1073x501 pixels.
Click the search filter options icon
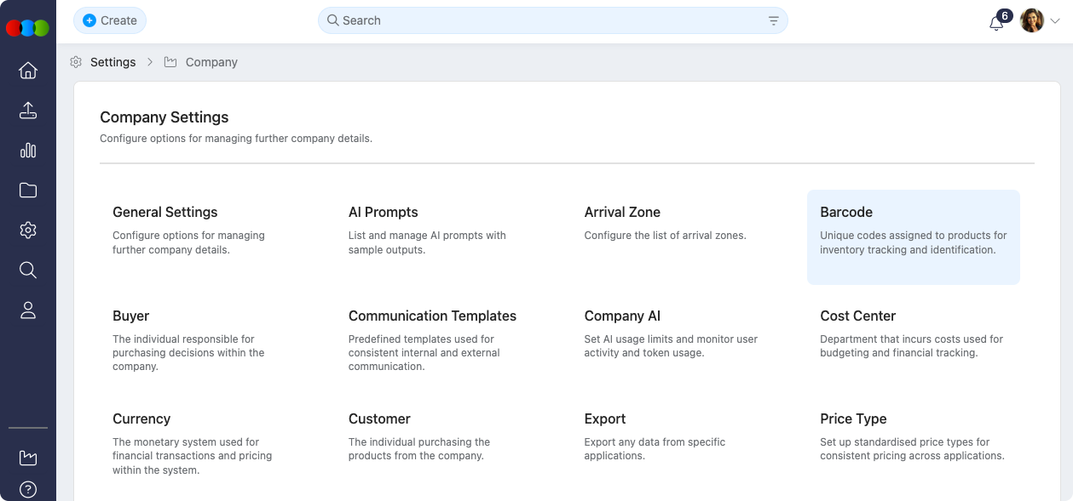point(774,21)
